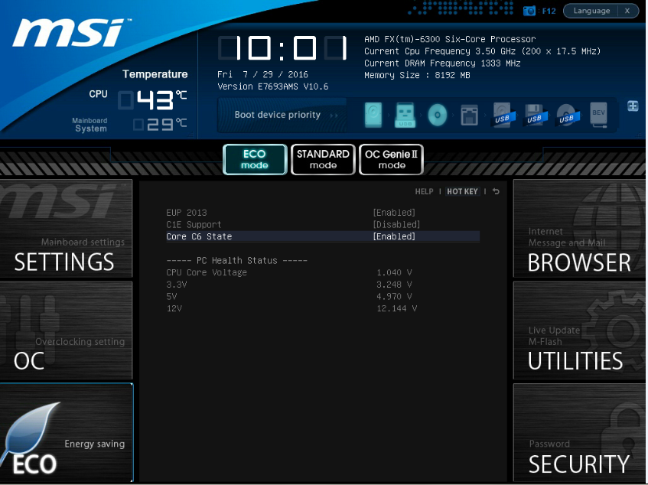Image resolution: width=648 pixels, height=485 pixels.
Task: Expand the boot device list plus icon
Action: pos(633,106)
